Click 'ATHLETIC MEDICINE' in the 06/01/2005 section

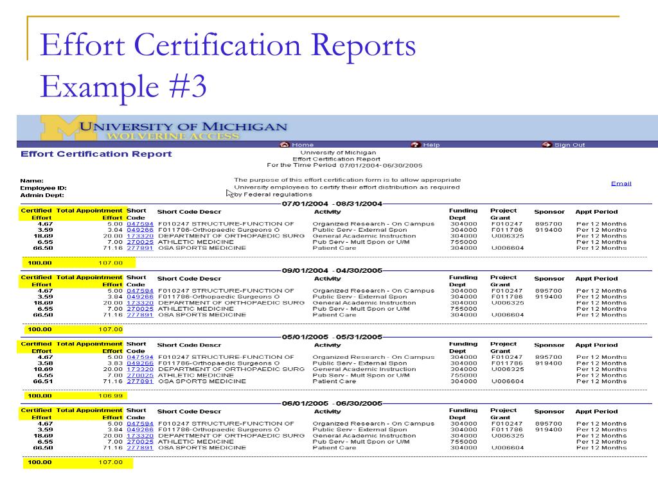196,442
